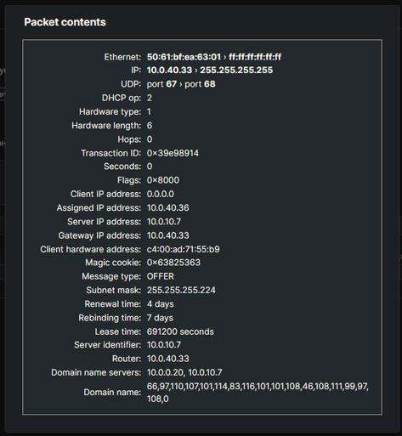Click the Magic cookie value 0×63825363
Viewport: 402px width, 436px height.
click(173, 263)
